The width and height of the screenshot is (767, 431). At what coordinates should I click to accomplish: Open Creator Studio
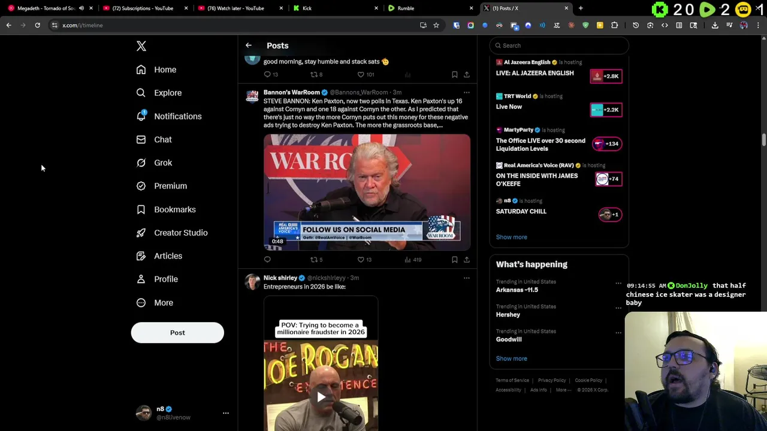(x=171, y=233)
